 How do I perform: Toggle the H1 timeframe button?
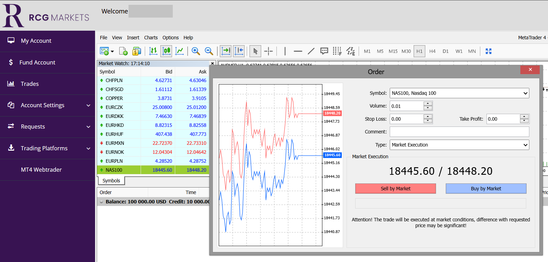click(419, 51)
